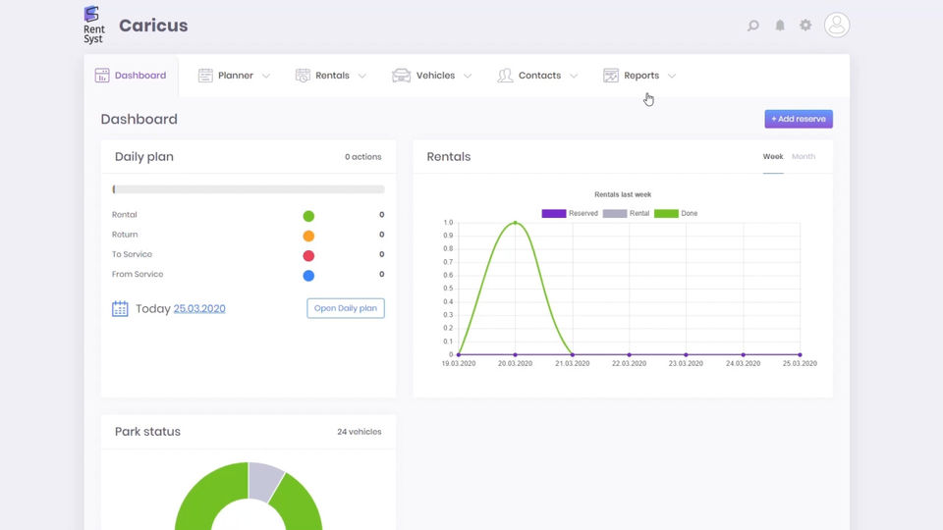
Task: Open user profile avatar
Action: tap(837, 26)
